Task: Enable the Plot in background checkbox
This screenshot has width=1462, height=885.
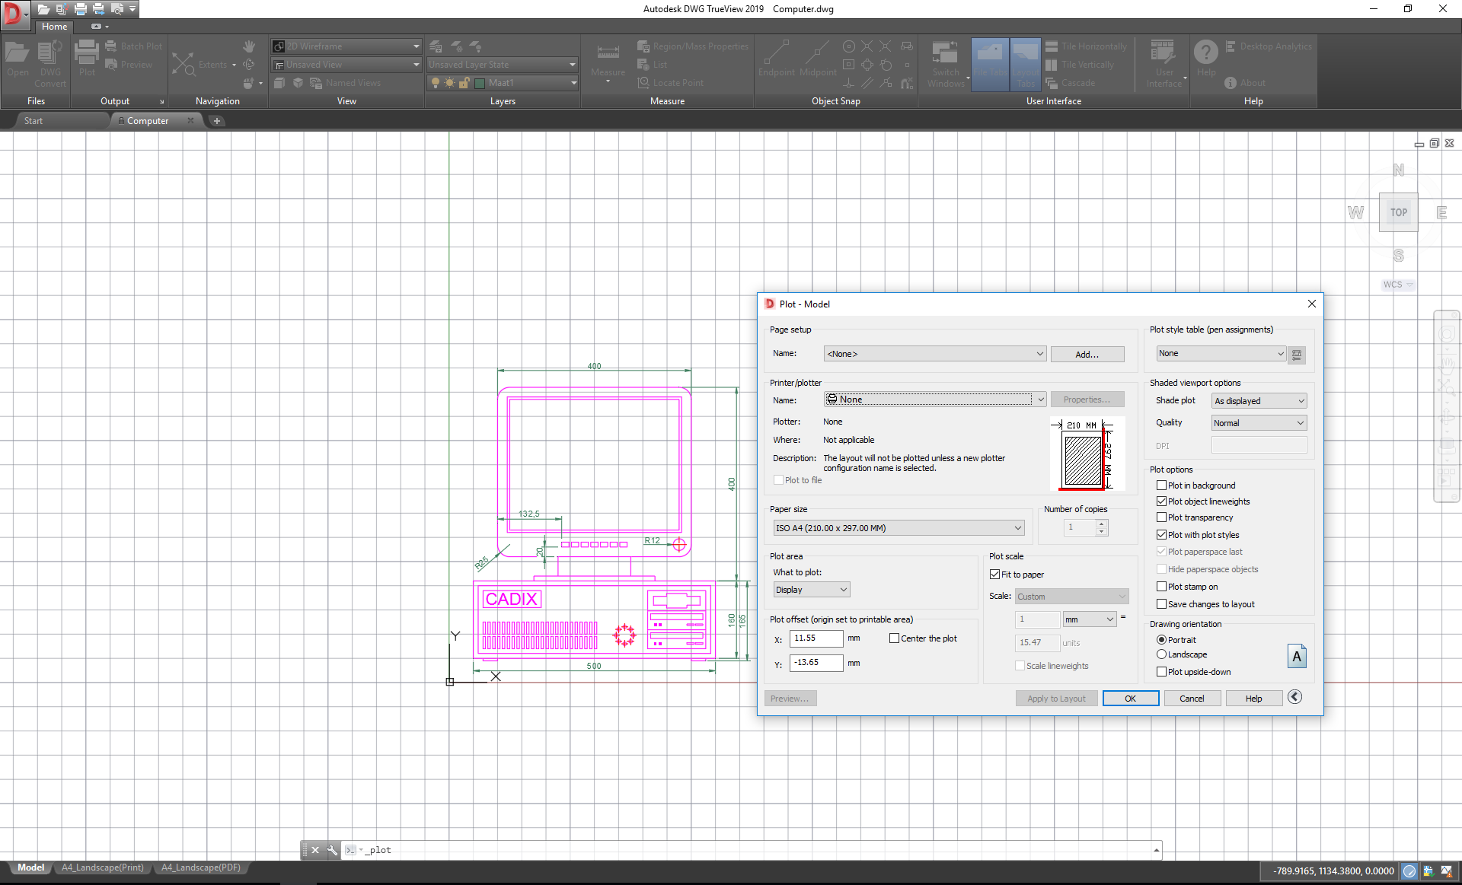Action: [1161, 485]
